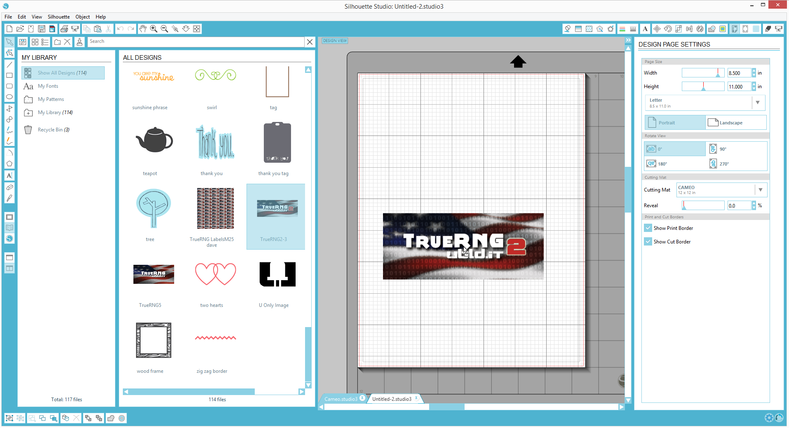The width and height of the screenshot is (789, 428).
Task: Open the Fill Color panel icon
Action: click(x=568, y=29)
